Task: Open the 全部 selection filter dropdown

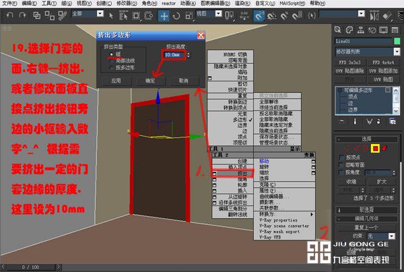Action: tap(100, 13)
